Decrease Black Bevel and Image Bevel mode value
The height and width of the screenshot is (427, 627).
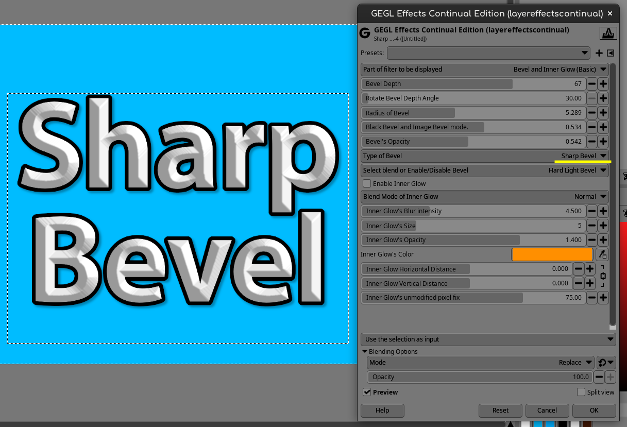coord(592,127)
